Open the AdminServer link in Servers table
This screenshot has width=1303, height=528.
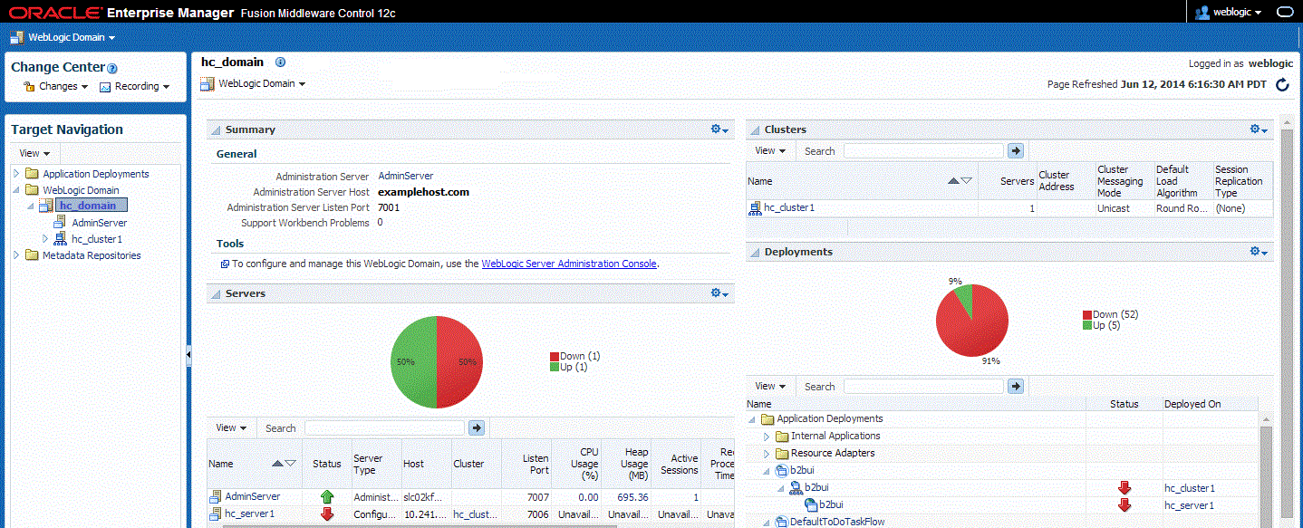coord(252,496)
